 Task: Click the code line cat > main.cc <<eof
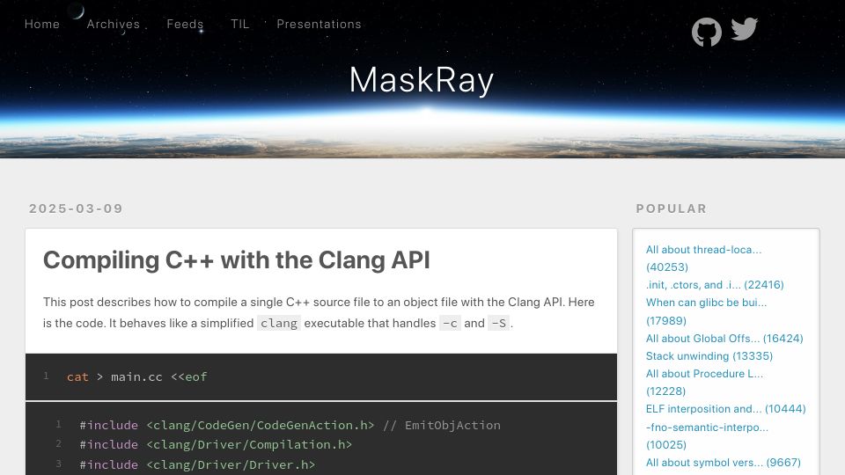point(137,377)
